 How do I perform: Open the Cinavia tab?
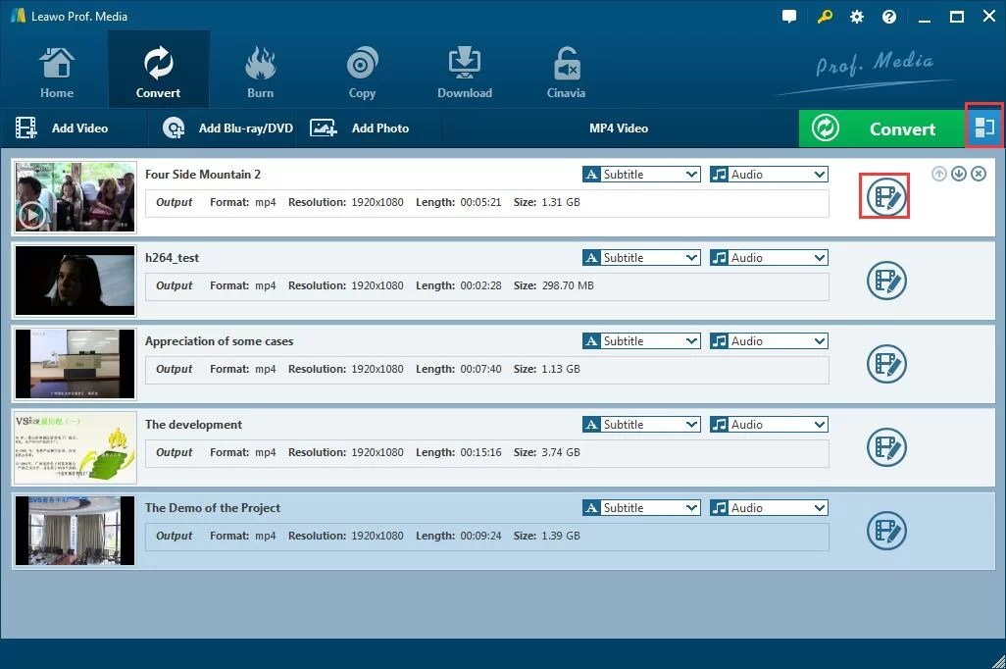click(x=566, y=69)
